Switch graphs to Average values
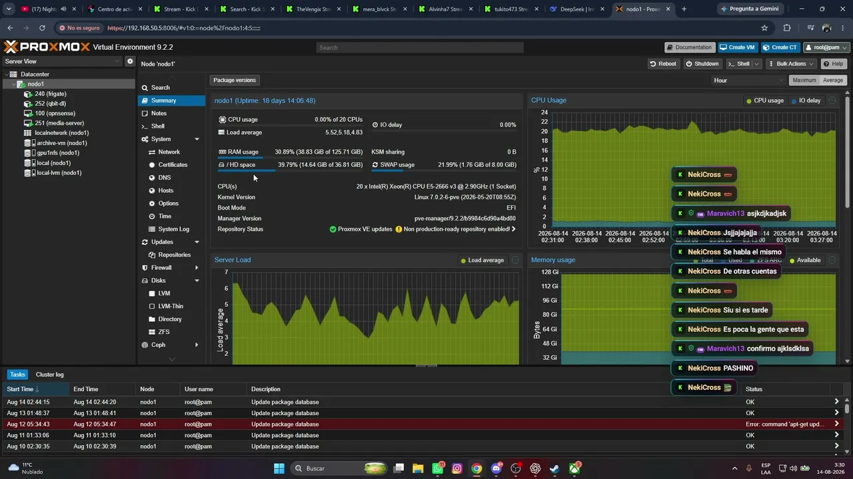 (x=833, y=80)
